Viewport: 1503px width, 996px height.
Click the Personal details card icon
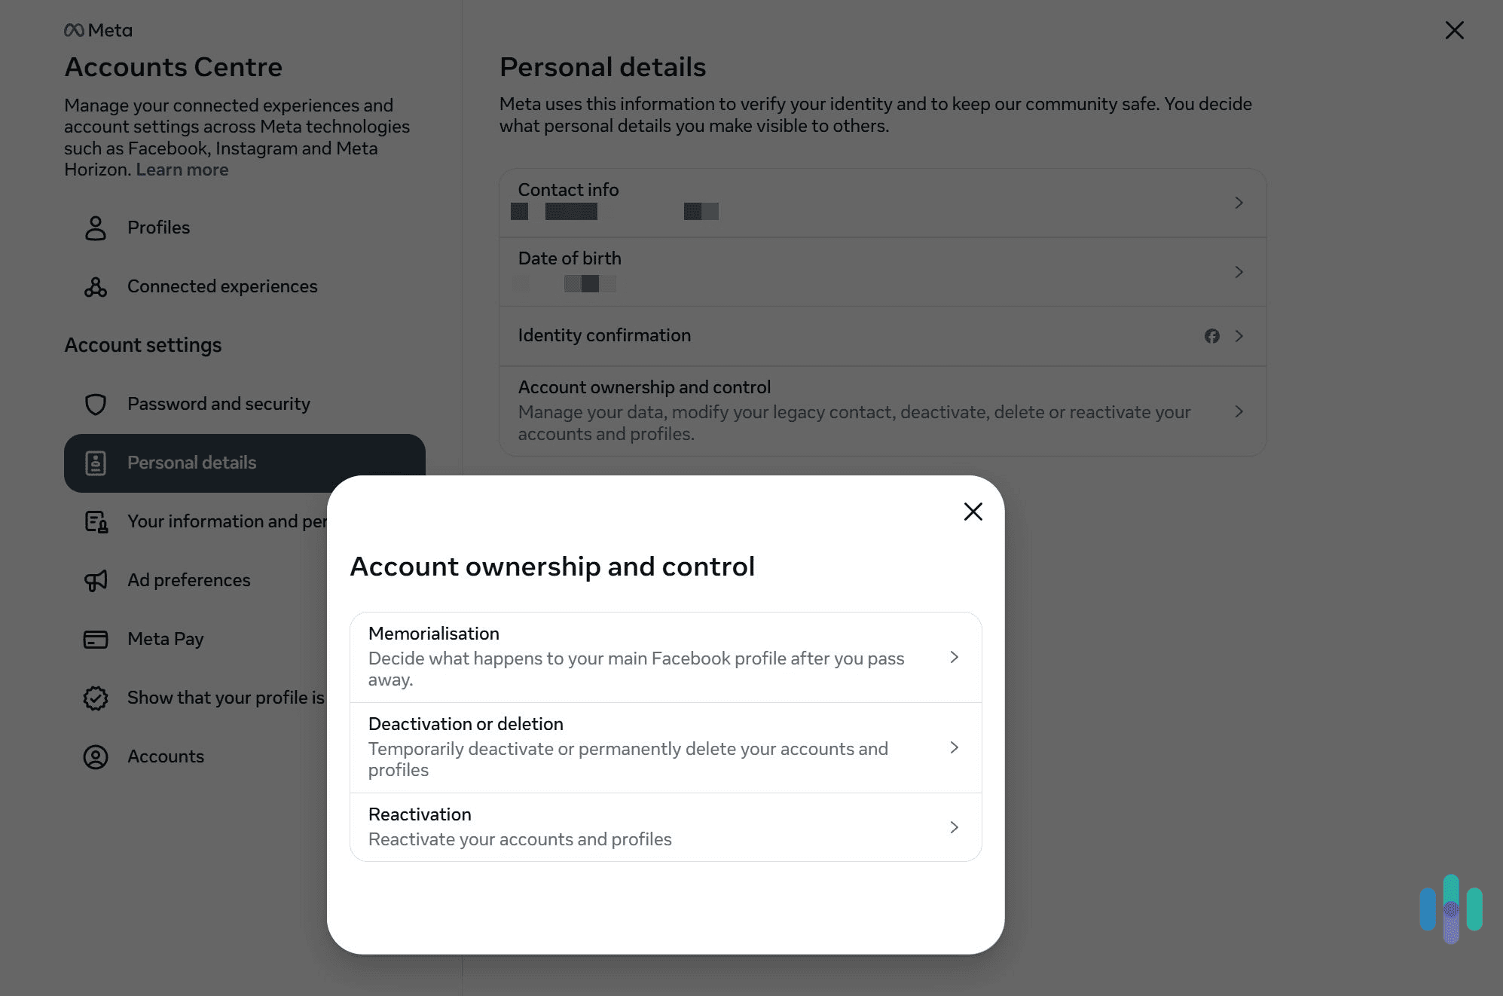[x=96, y=463]
